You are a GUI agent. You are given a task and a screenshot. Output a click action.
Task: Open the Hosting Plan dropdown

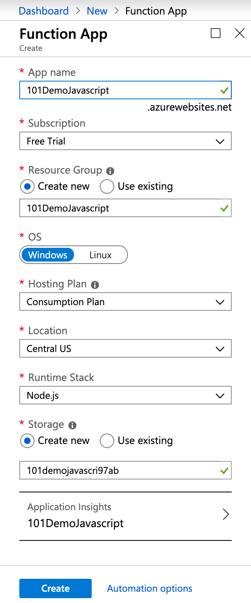tap(125, 302)
